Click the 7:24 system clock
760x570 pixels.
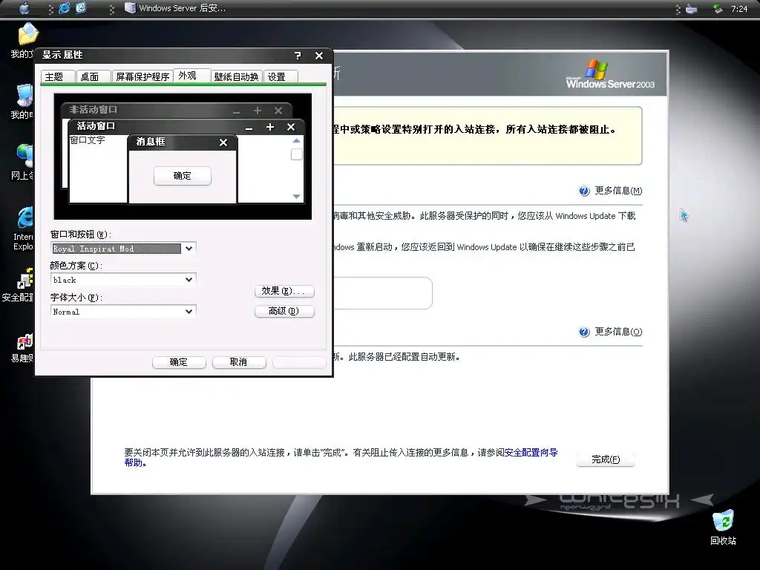click(x=739, y=9)
